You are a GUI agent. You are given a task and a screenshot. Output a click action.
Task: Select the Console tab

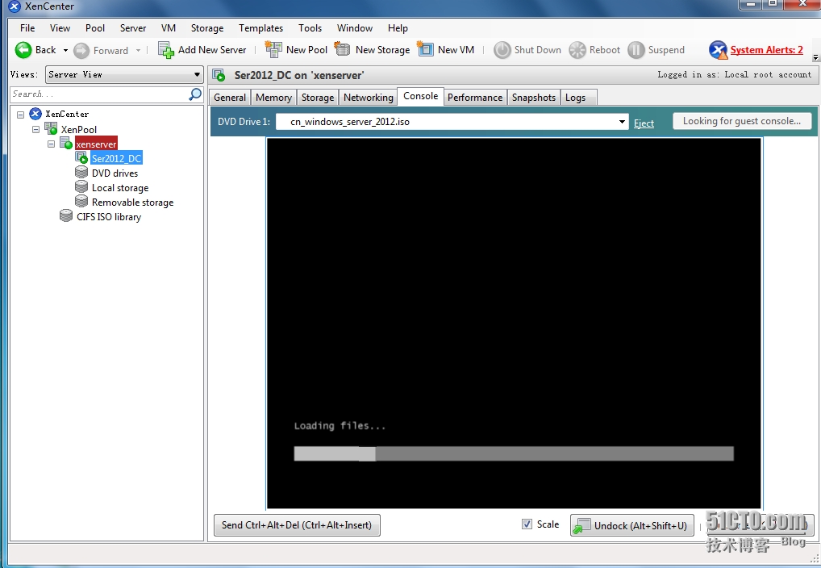click(420, 96)
